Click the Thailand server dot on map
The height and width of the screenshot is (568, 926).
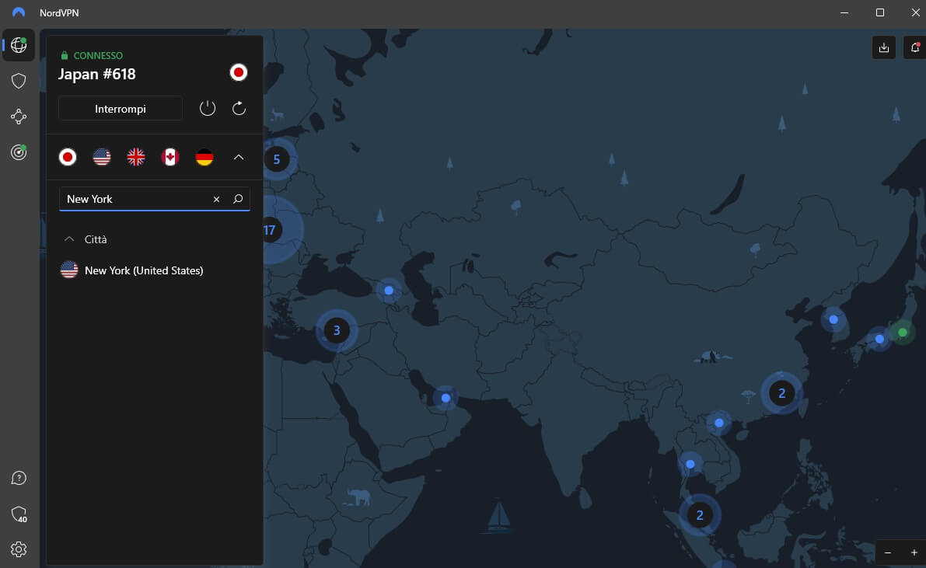click(690, 464)
